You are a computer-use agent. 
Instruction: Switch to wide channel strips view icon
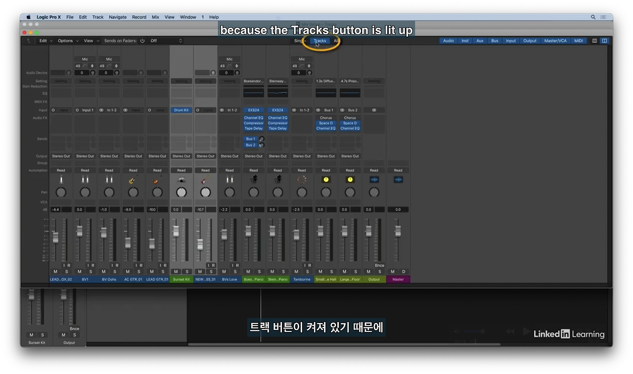point(604,41)
